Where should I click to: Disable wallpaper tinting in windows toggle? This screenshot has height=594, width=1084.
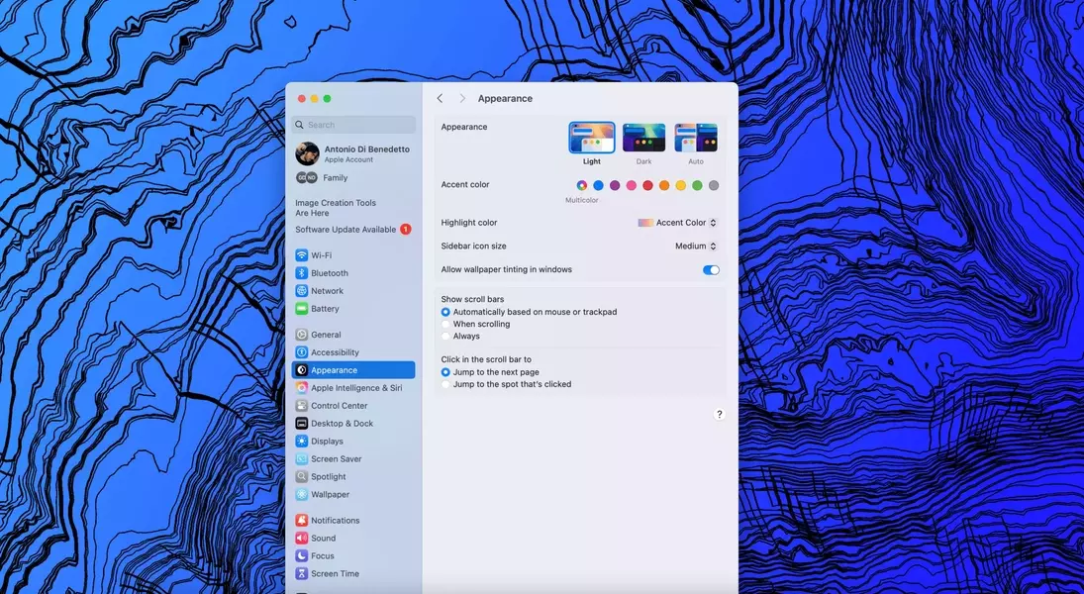pyautogui.click(x=711, y=270)
